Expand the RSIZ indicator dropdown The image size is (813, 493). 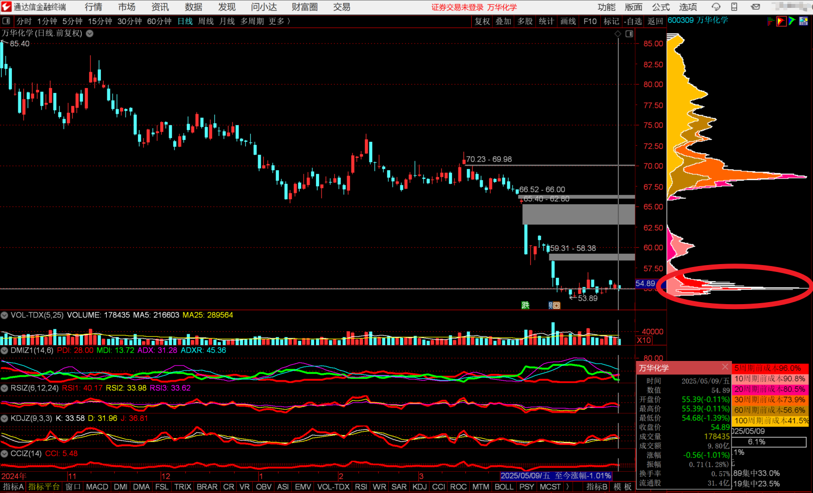tap(4, 388)
